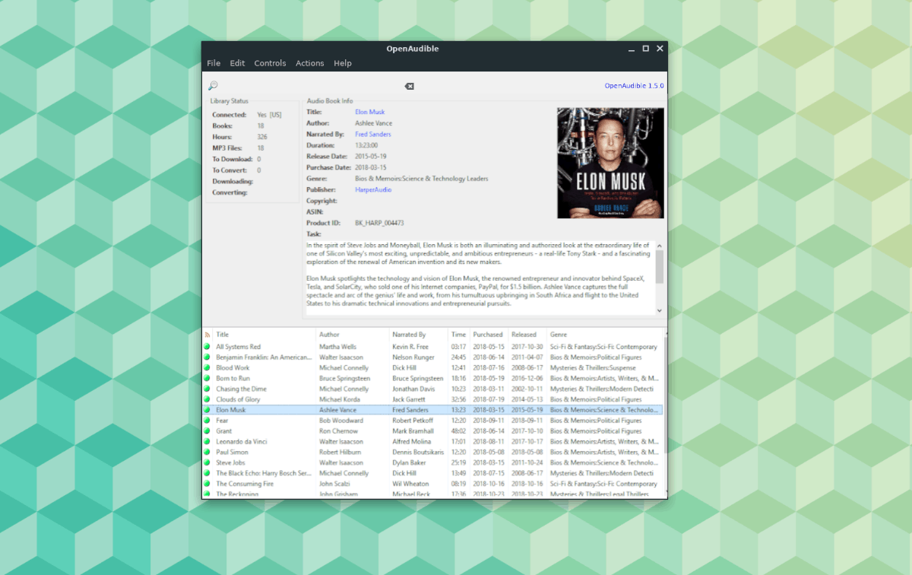Click the green status dot beside All Systems Red
Viewport: 912px width, 575px height.
click(x=208, y=346)
